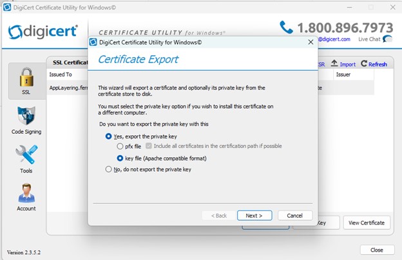This screenshot has width=402, height=260.
Task: Click the Next button in wizard
Action: click(x=254, y=215)
